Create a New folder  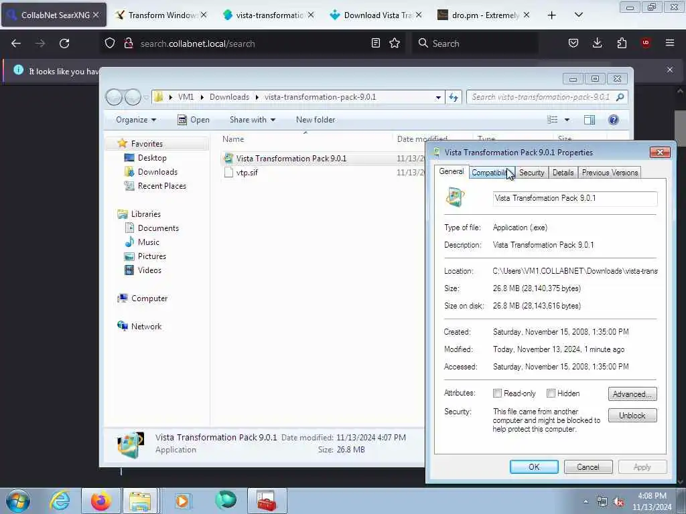(316, 120)
